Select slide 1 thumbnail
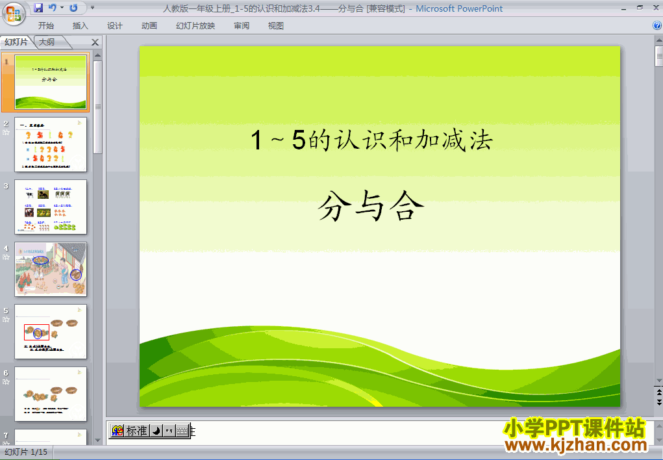The width and height of the screenshot is (663, 460). [50, 82]
